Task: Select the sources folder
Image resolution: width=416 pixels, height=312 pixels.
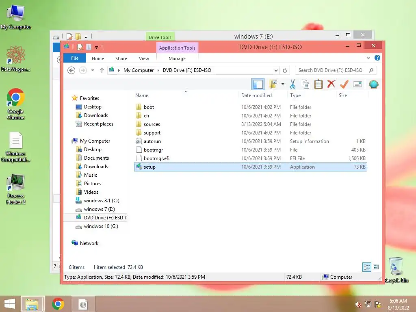Action: click(x=251, y=124)
